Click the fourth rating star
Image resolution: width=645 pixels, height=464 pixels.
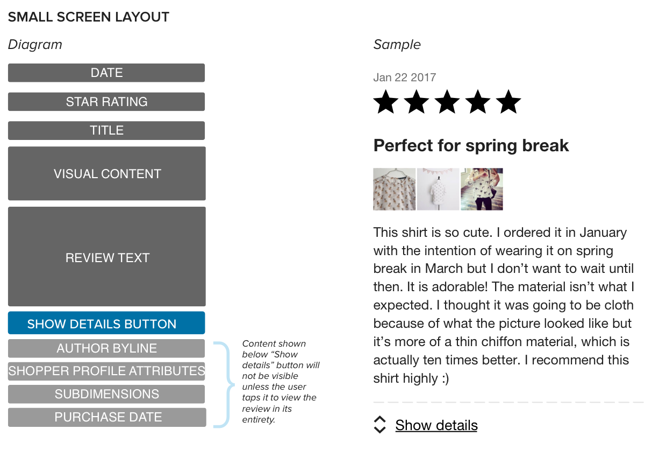point(478,102)
